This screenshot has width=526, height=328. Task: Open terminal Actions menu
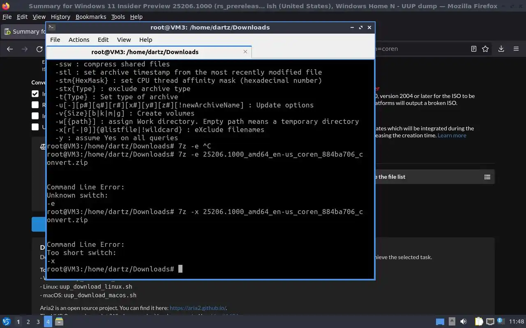[79, 39]
